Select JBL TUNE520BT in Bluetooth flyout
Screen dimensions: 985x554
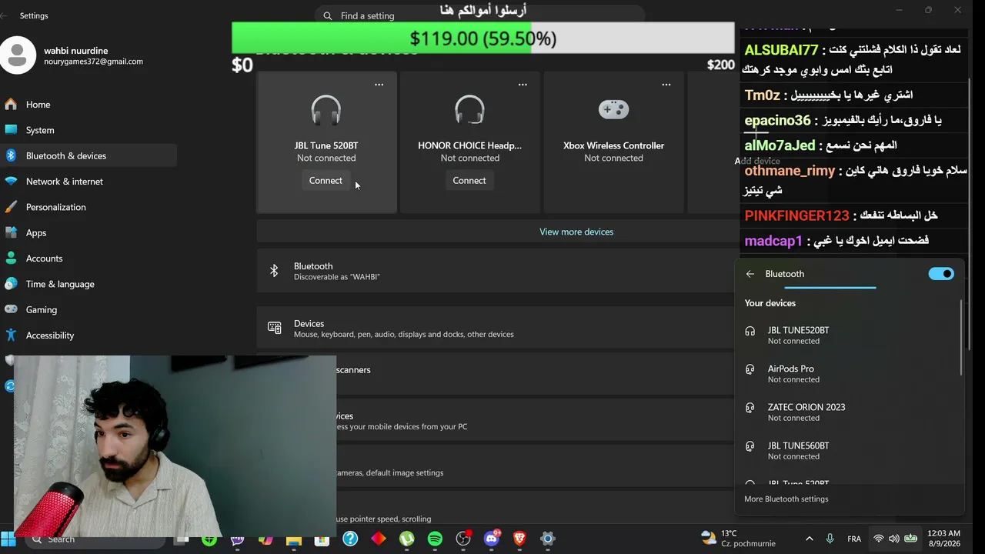pos(848,335)
